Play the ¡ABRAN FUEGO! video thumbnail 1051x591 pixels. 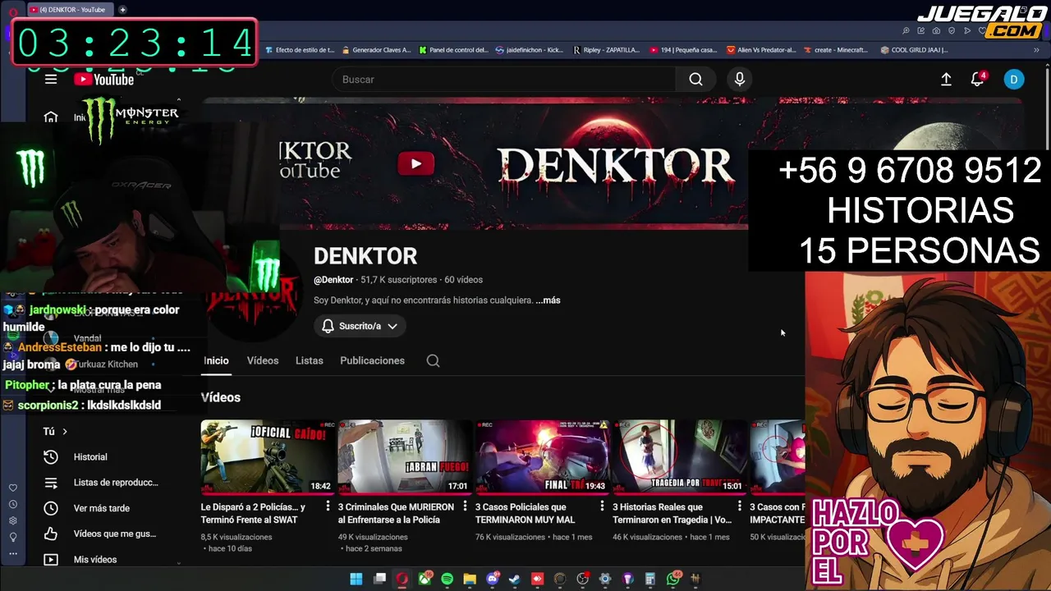point(405,456)
